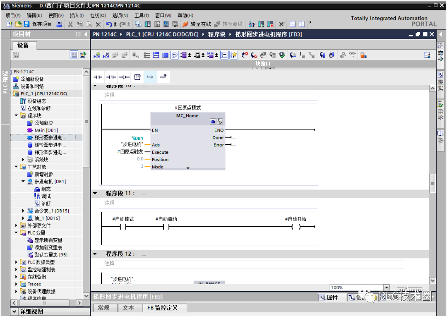Open the 项目(P) menu

[13, 15]
